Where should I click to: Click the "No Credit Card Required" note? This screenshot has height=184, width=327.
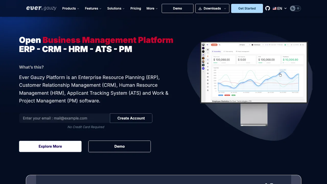(86, 127)
